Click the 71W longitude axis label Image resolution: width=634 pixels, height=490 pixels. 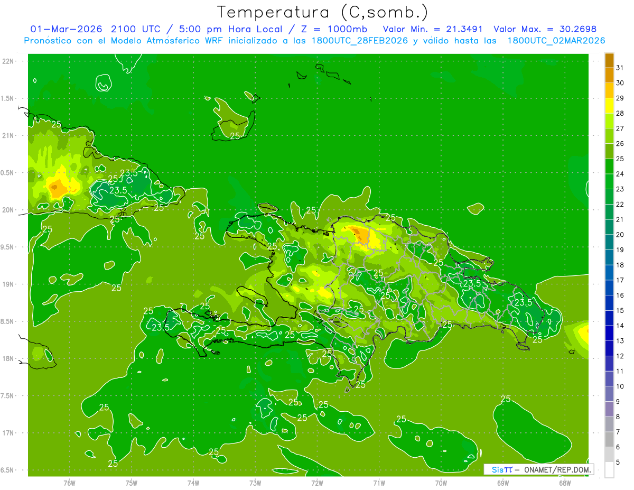(x=379, y=483)
